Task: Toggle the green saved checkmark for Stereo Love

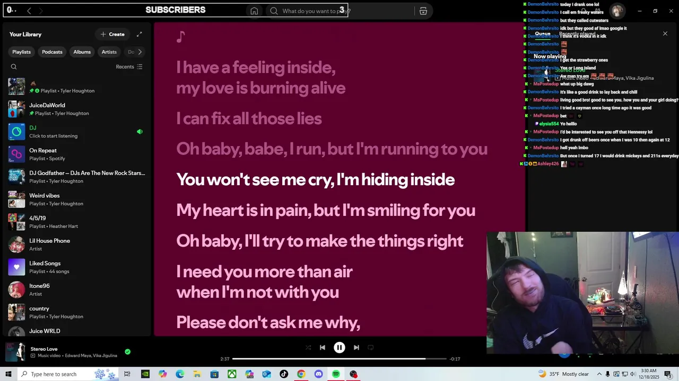Action: pyautogui.click(x=127, y=351)
